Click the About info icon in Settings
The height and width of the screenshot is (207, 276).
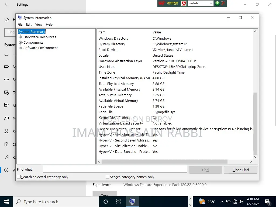(x=6, y=170)
